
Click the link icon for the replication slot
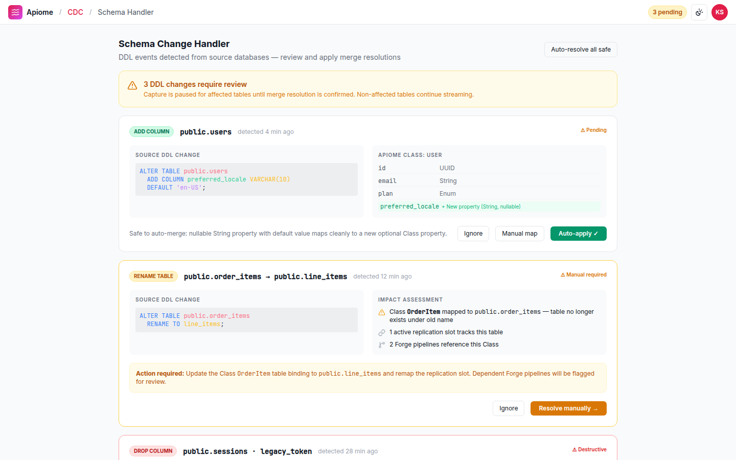[x=382, y=333]
